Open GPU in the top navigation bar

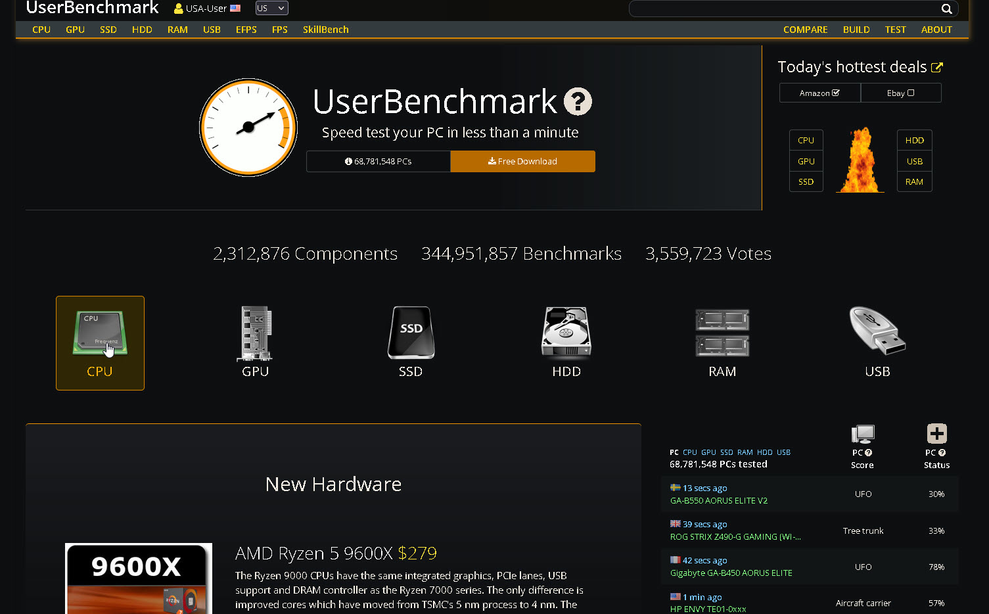tap(75, 30)
